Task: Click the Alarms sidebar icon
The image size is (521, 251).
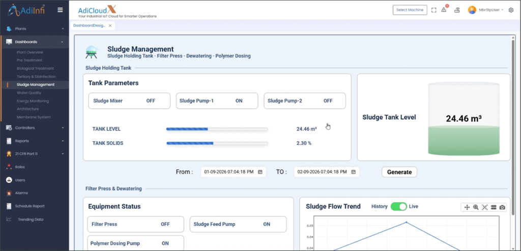Action: point(9,193)
